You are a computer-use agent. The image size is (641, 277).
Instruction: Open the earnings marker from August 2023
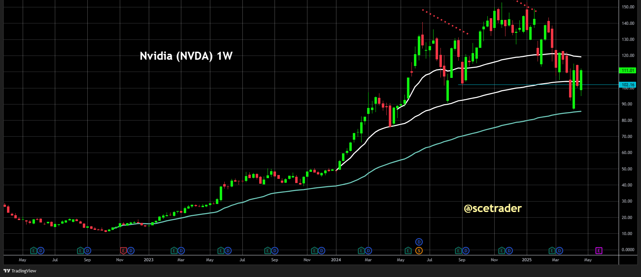(x=268, y=250)
